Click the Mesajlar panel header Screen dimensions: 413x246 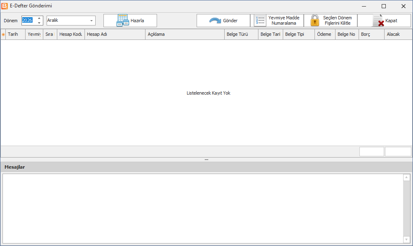pyautogui.click(x=206, y=167)
